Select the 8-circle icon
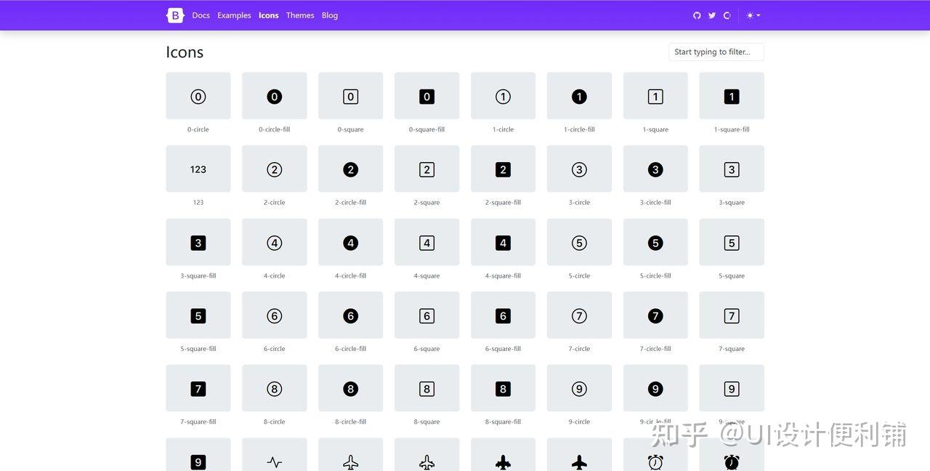Image resolution: width=930 pixels, height=471 pixels. [x=275, y=388]
